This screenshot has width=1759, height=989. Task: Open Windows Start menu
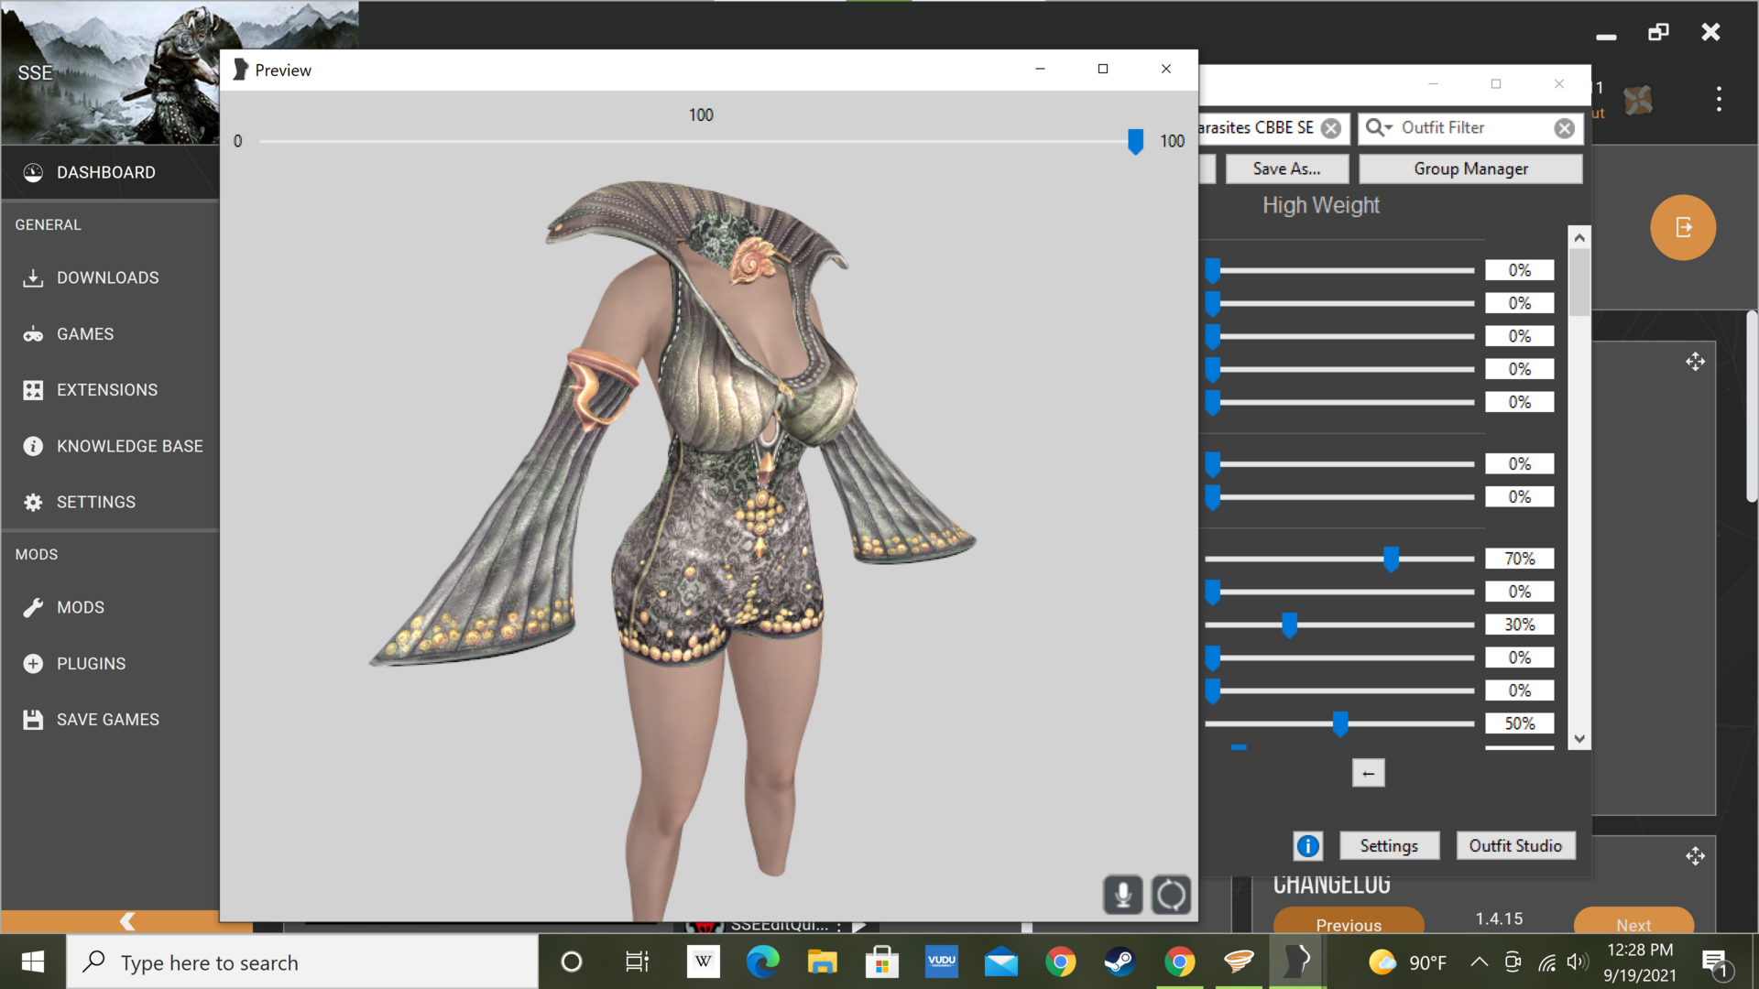click(33, 962)
